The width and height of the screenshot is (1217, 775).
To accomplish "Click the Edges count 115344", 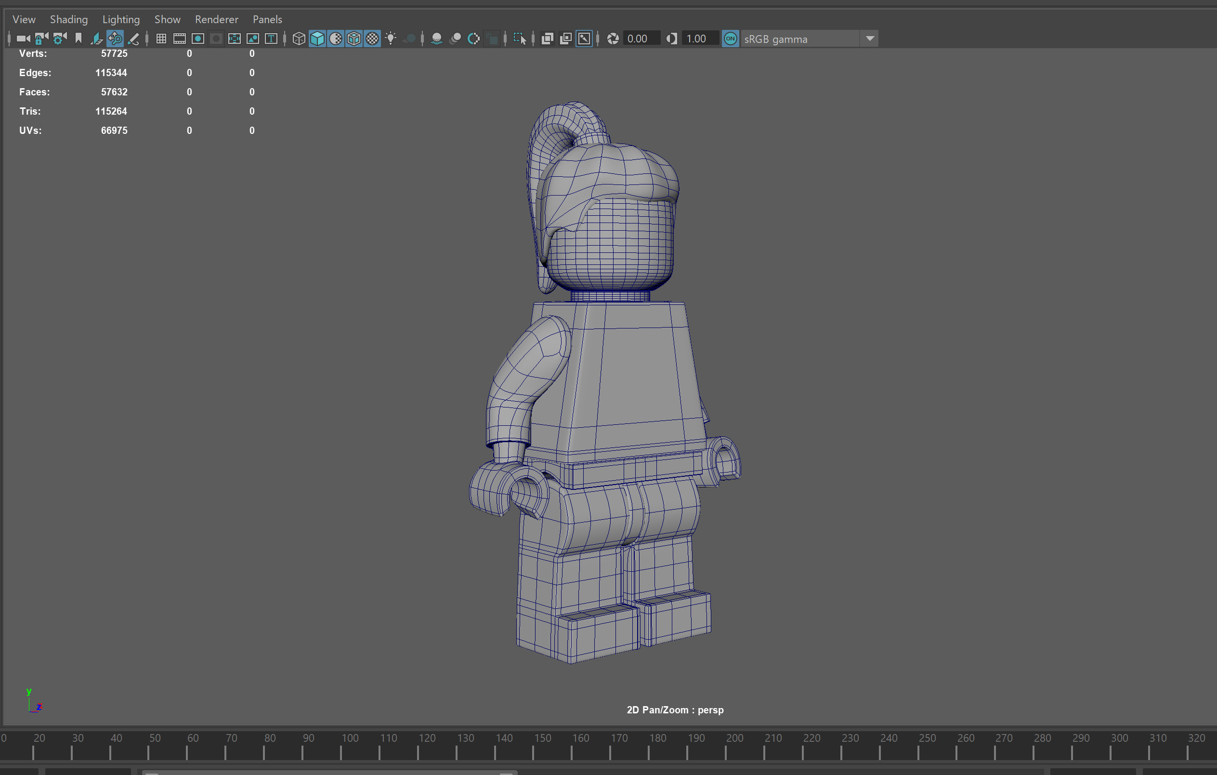I will pyautogui.click(x=111, y=73).
